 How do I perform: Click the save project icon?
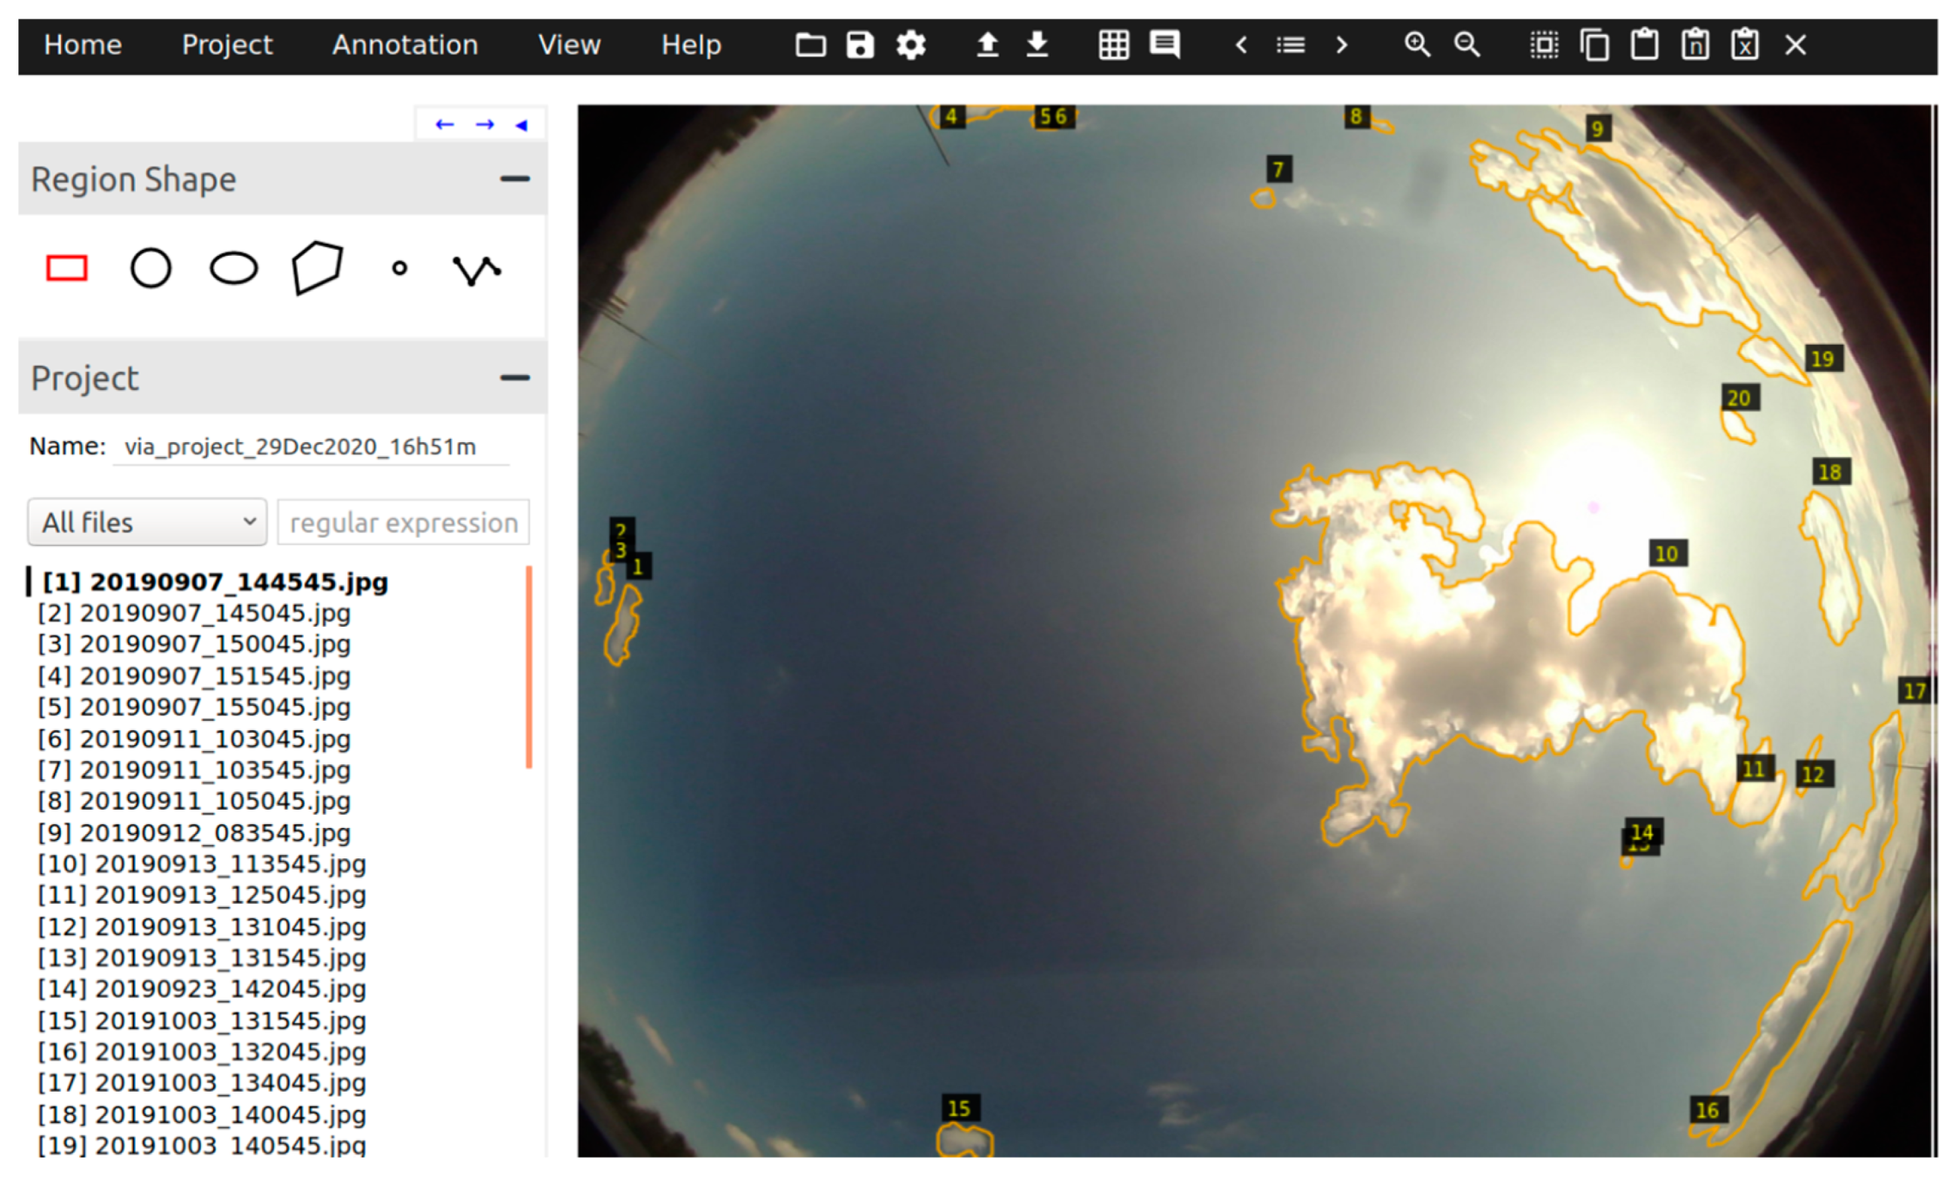click(860, 44)
